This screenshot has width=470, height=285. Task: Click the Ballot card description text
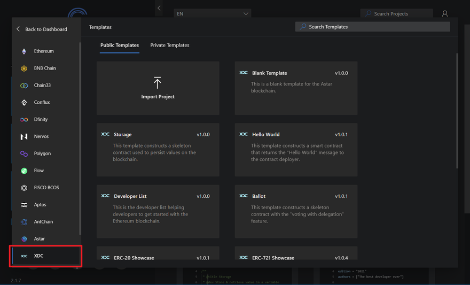pos(297,214)
